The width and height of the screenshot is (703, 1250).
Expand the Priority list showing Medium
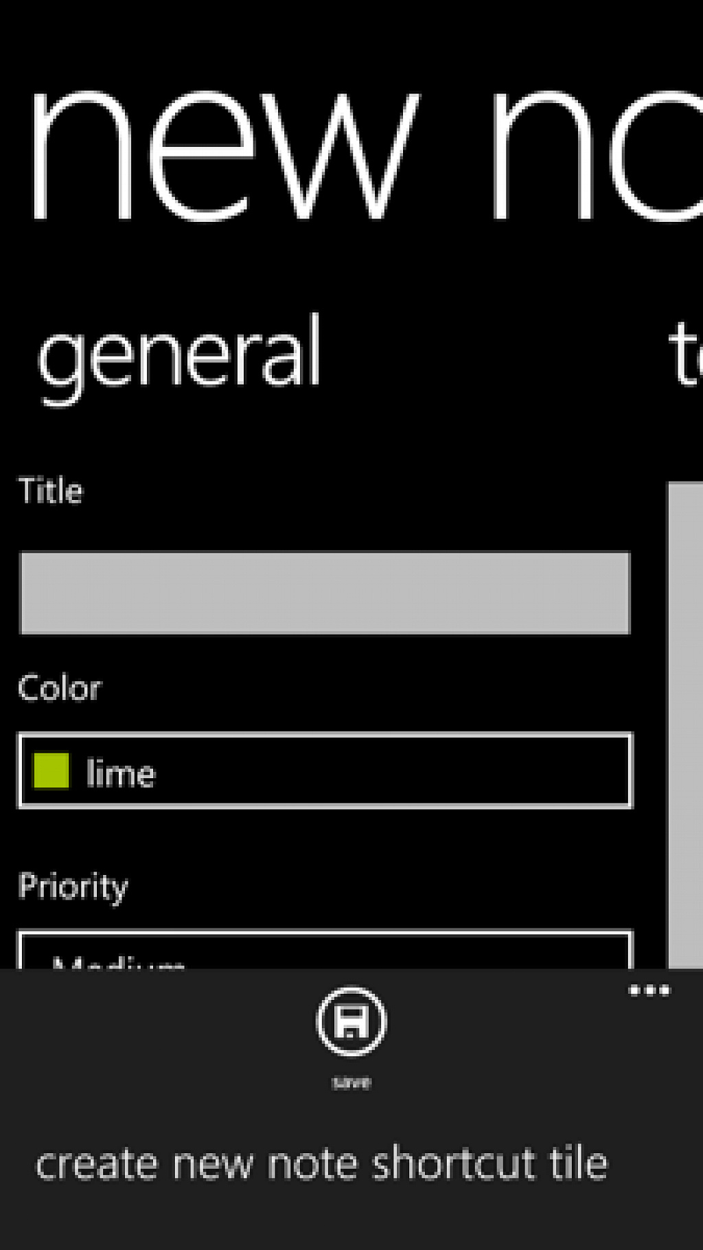[325, 950]
